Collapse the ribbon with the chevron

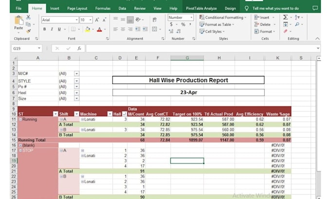click(x=317, y=38)
